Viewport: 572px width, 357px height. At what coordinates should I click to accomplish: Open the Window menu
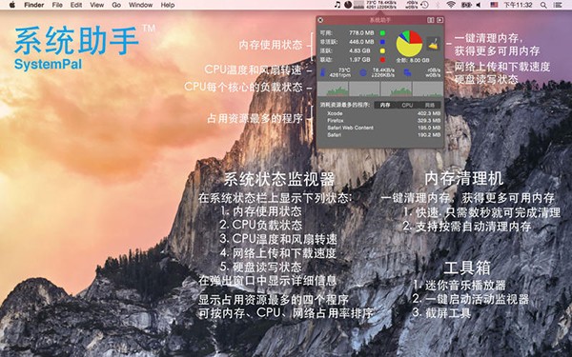pos(140,5)
